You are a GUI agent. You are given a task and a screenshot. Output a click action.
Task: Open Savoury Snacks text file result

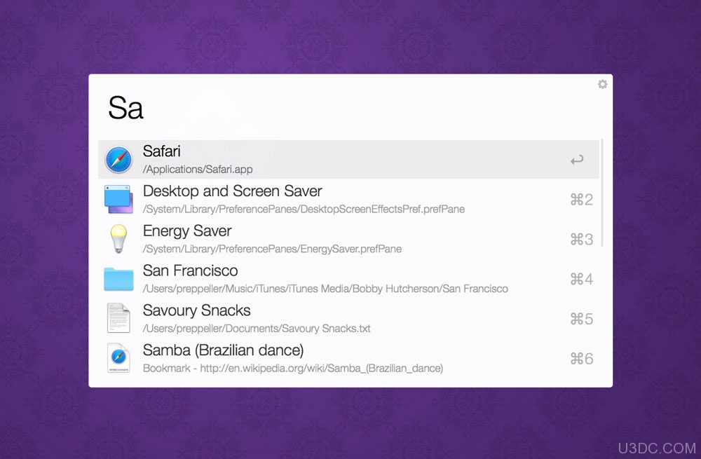(x=348, y=319)
